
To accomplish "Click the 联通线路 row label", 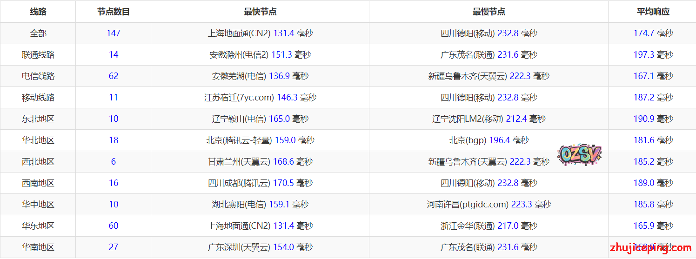I will pyautogui.click(x=38, y=54).
